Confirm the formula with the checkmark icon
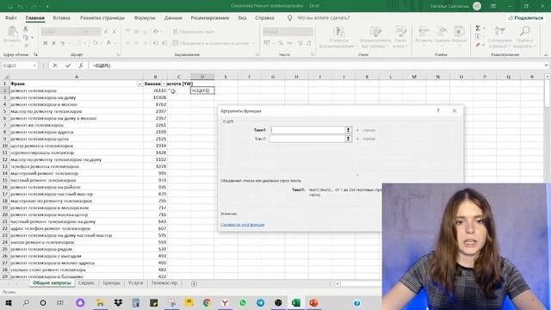551x310 pixels. pyautogui.click(x=68, y=65)
